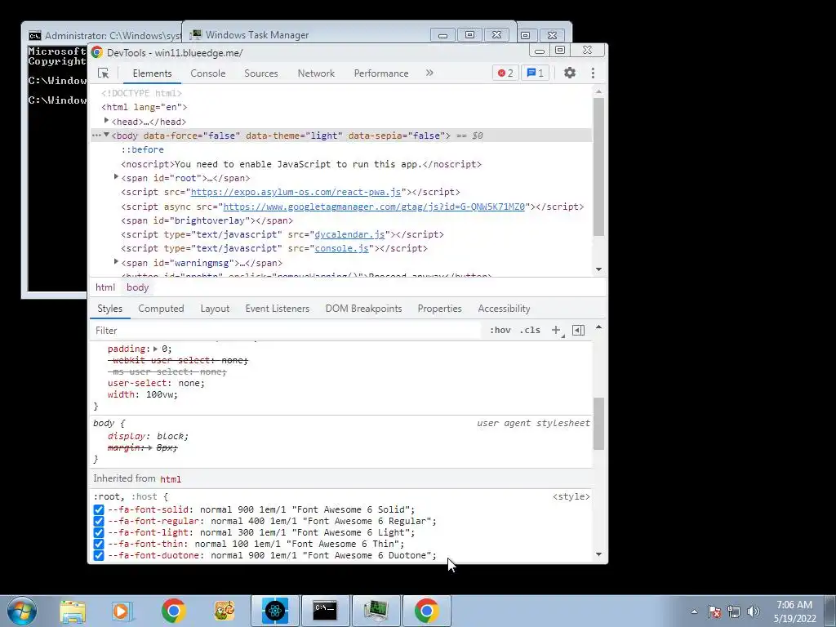Select the Computed styles tab
836x627 pixels.
point(161,309)
